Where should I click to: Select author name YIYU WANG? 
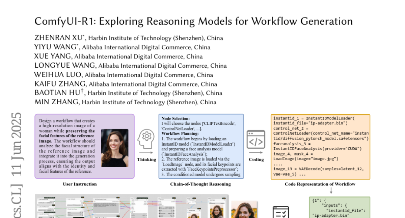point(55,47)
